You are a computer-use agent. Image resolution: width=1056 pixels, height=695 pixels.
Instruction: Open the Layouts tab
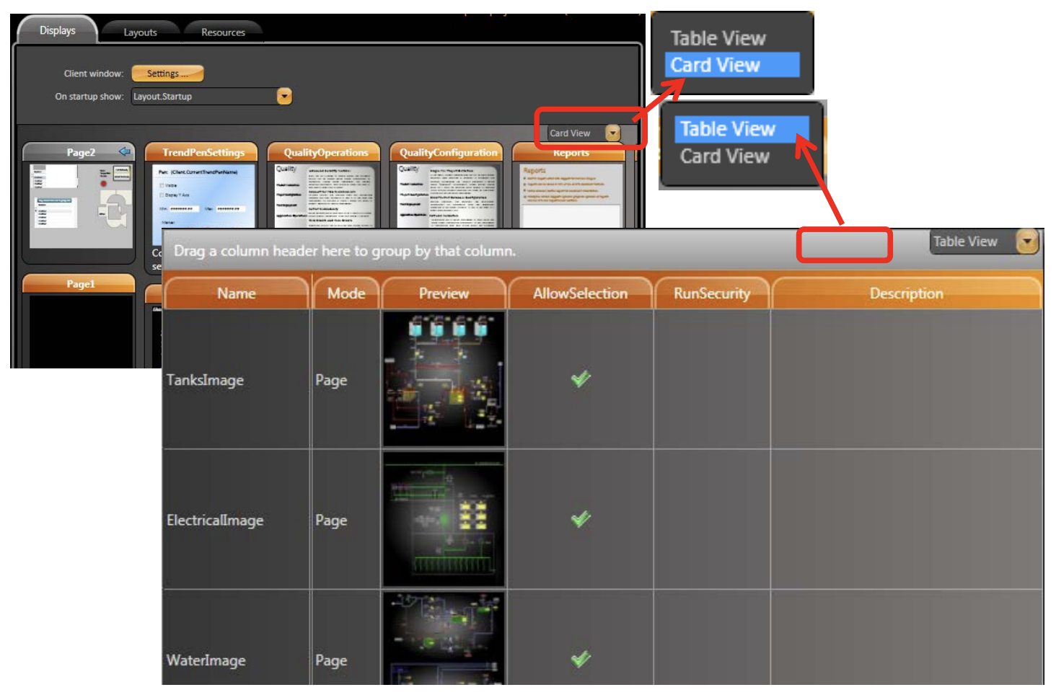pos(140,32)
